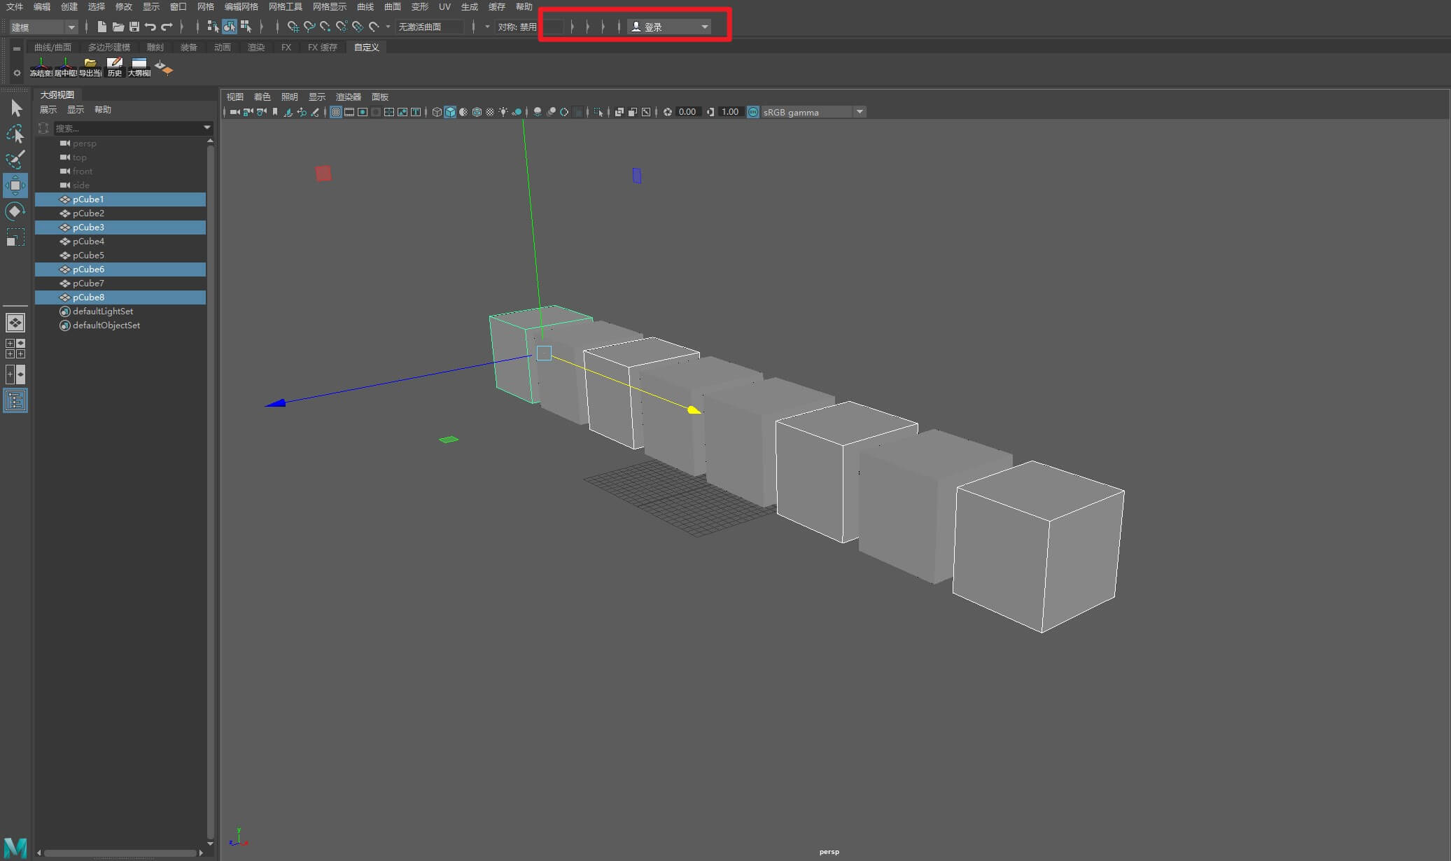
Task: Click the 历史 shelf icon
Action: pos(115,67)
